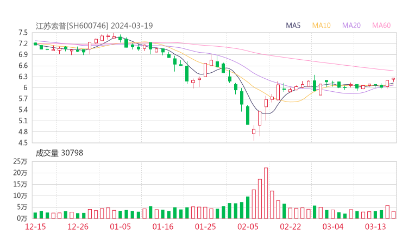Click the 7.5 price axis label
Viewport: 402px width, 239px height.
(23, 33)
